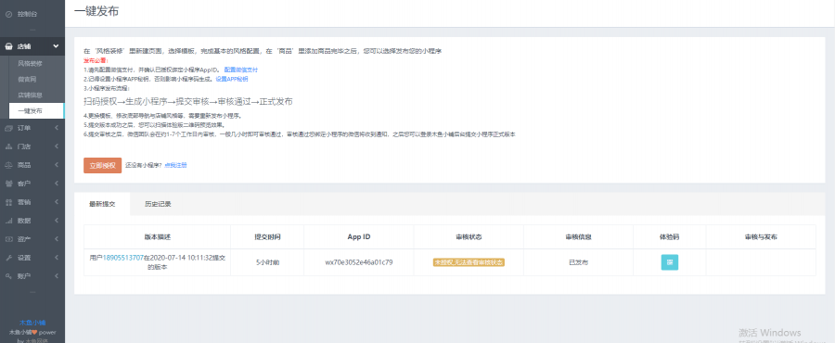Expand the 数据 menu arrow
835x343 pixels.
point(57,221)
